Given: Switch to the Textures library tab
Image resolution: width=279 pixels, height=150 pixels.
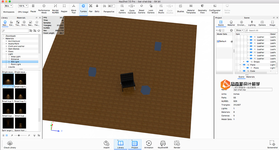Looking at the screenshot, I should (x=18, y=23).
